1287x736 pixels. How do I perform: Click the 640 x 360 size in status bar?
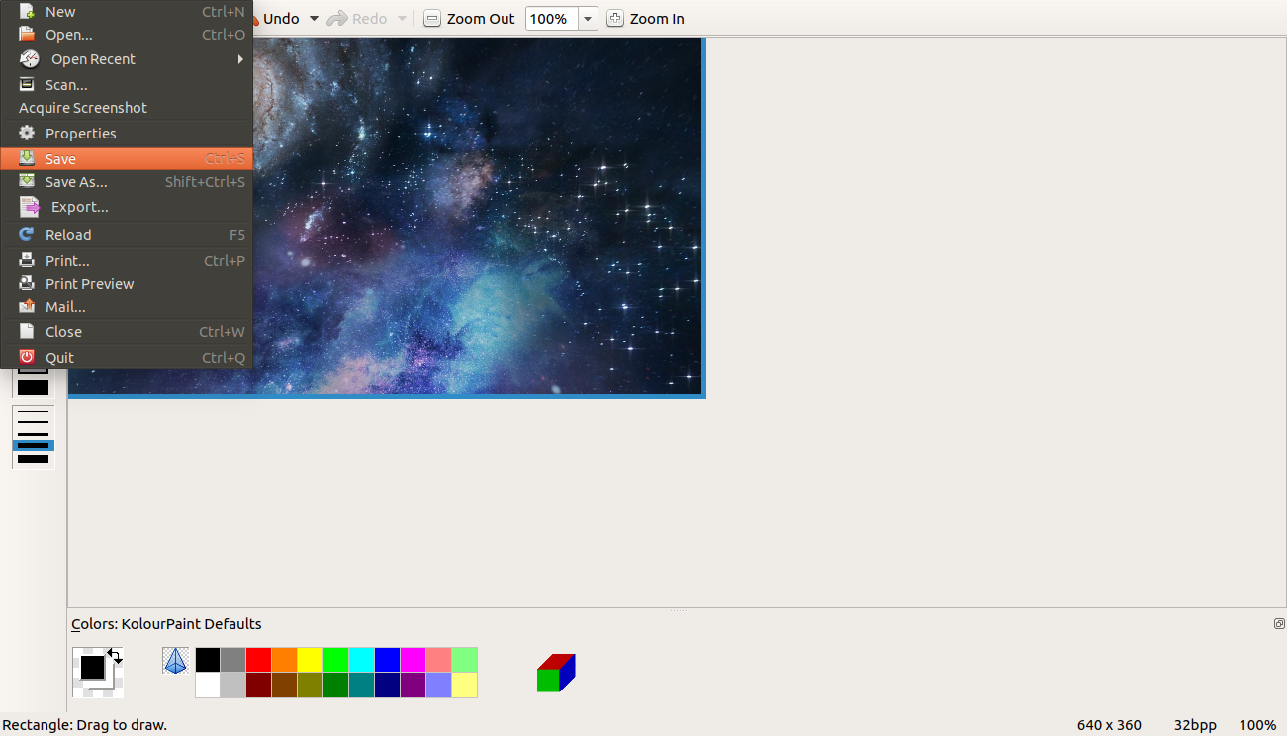[1109, 725]
